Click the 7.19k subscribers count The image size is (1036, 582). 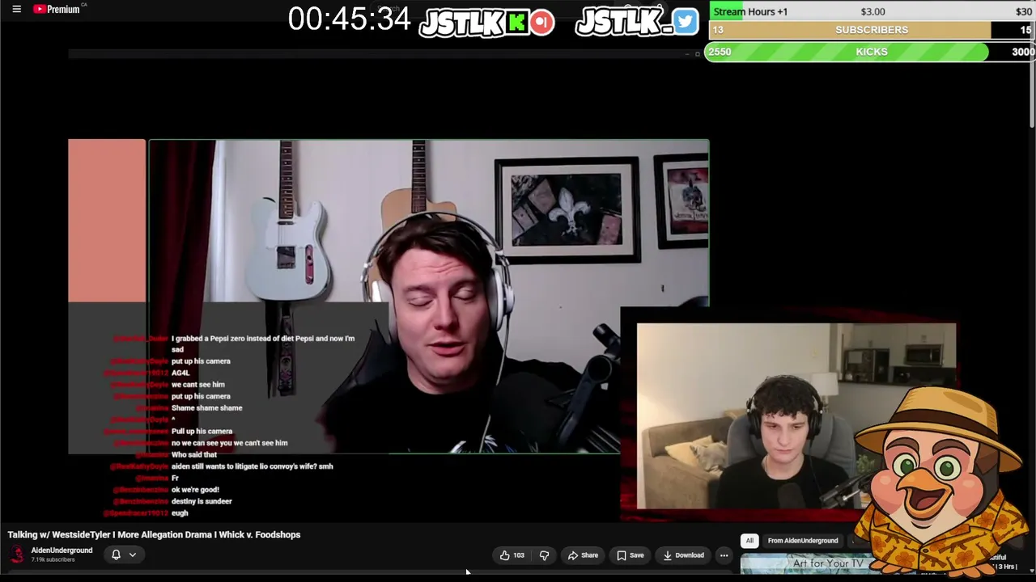pyautogui.click(x=53, y=559)
